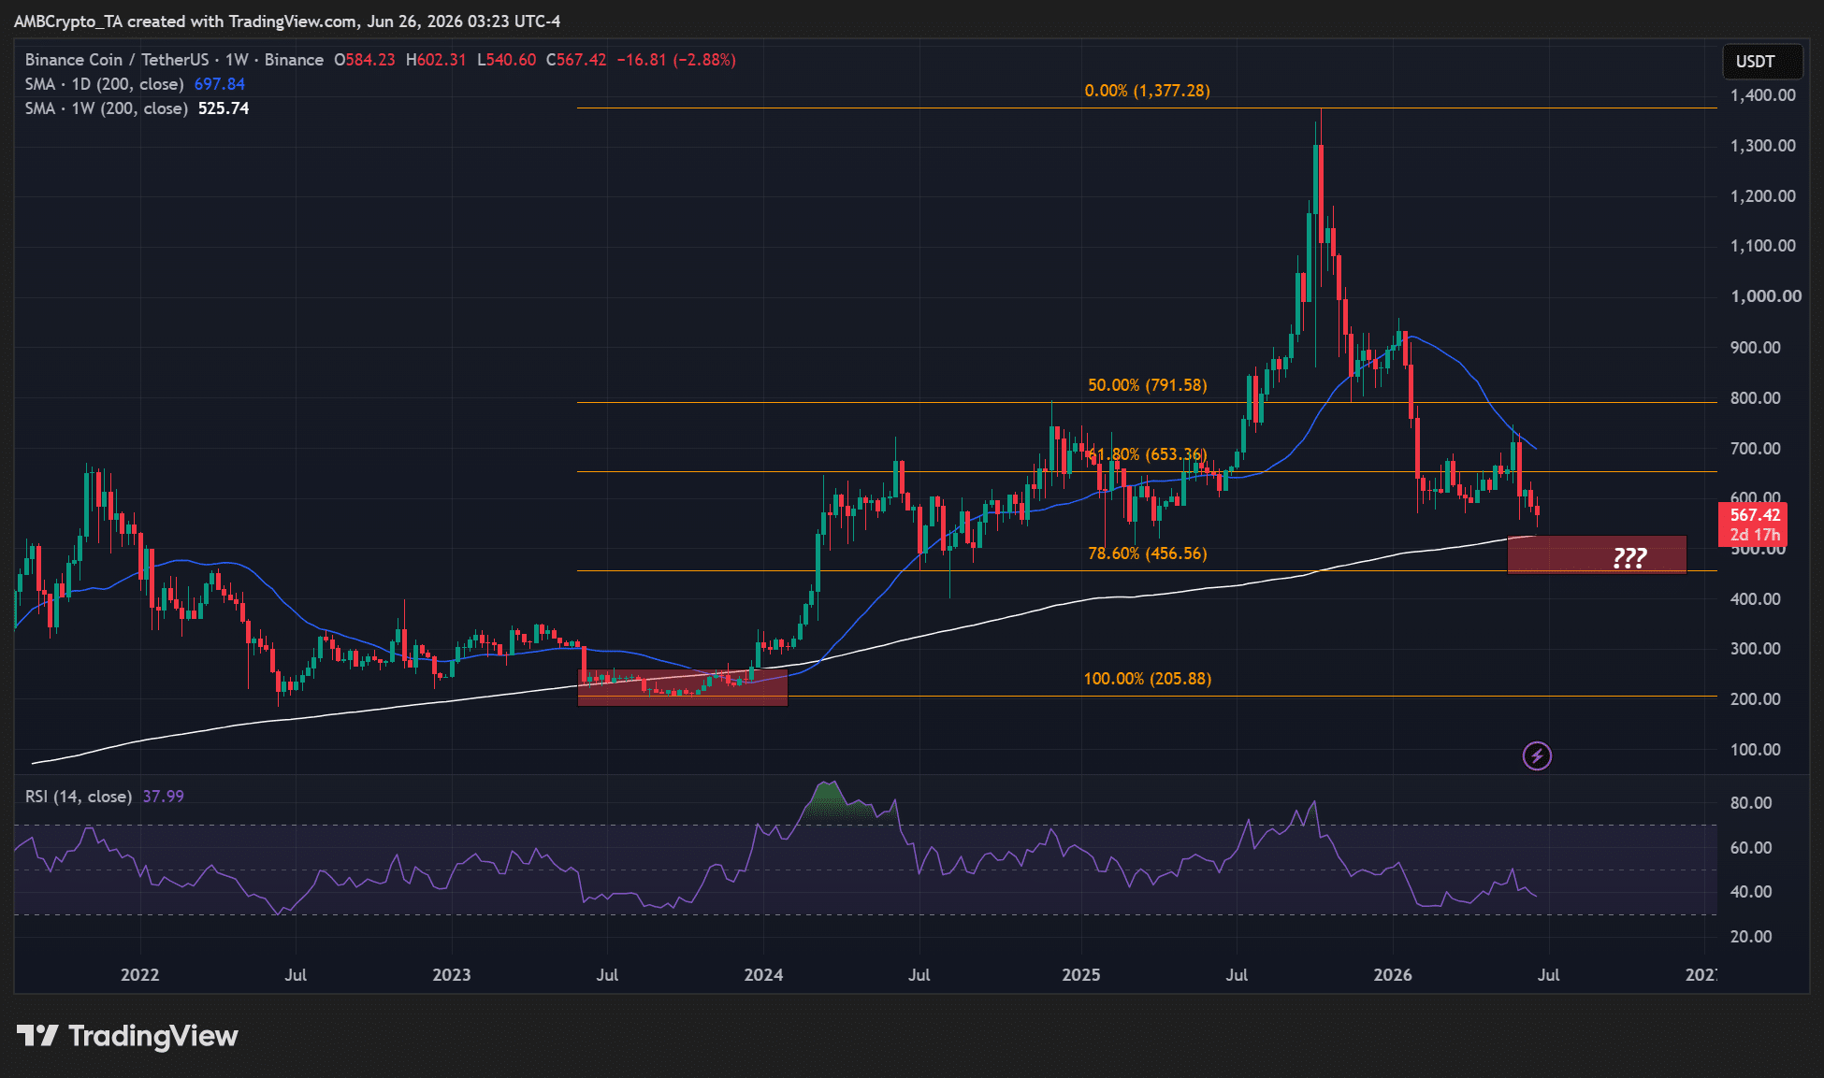
Task: Click the 1,000.00 price axis label
Action: (x=1765, y=296)
